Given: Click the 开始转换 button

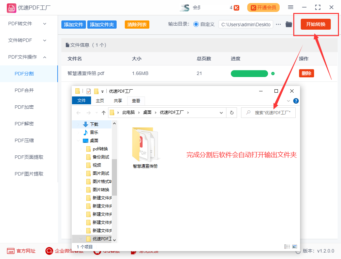Looking at the screenshot, I should click(x=315, y=24).
